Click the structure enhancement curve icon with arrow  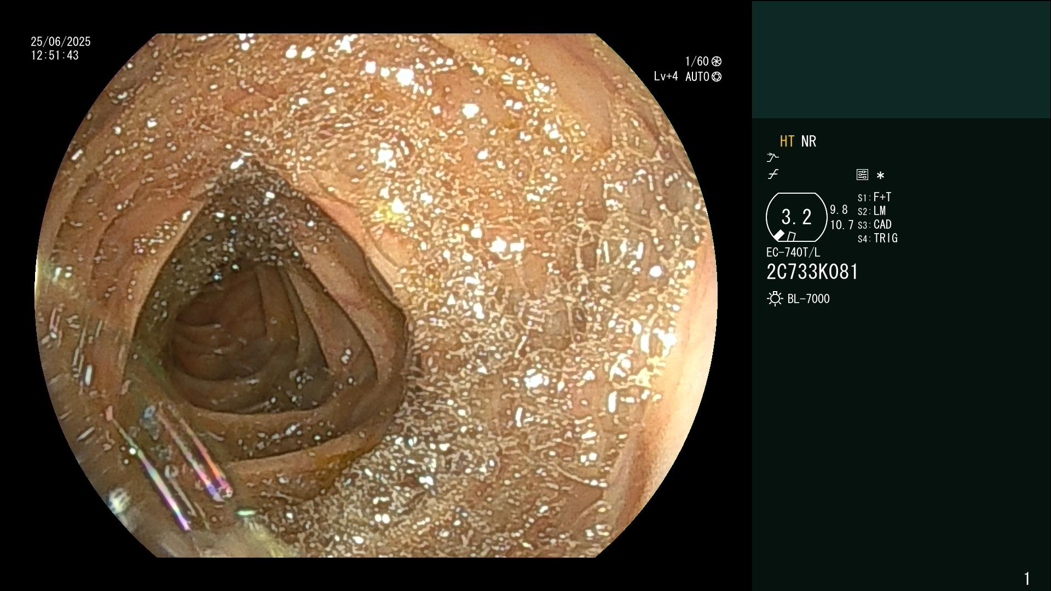click(x=773, y=158)
